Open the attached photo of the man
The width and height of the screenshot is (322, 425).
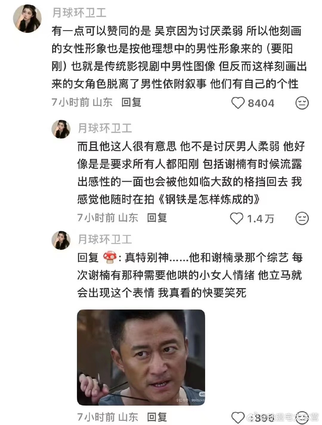(x=141, y=357)
